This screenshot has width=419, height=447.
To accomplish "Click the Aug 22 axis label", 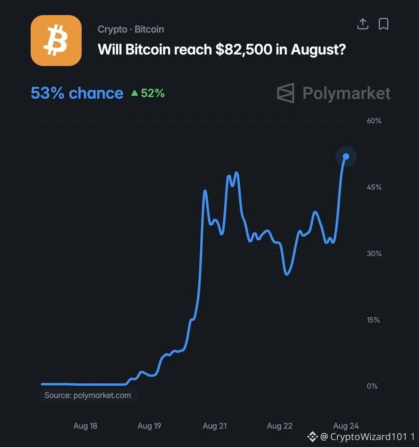I will 280,426.
